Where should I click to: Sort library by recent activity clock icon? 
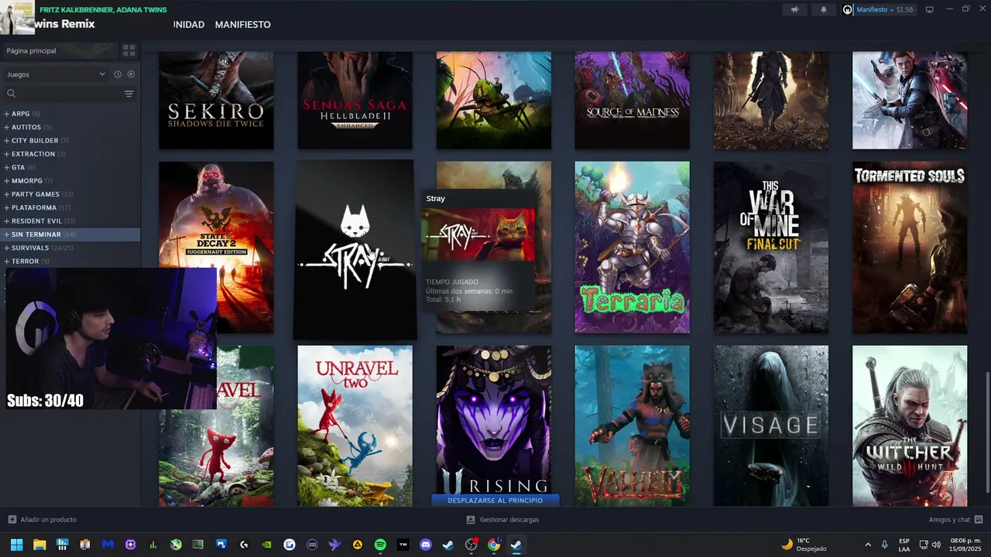118,74
